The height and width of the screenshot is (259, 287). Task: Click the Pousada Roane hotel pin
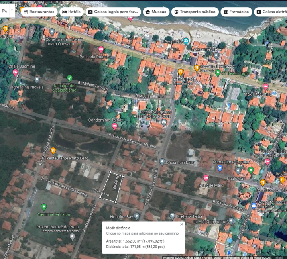101,49
